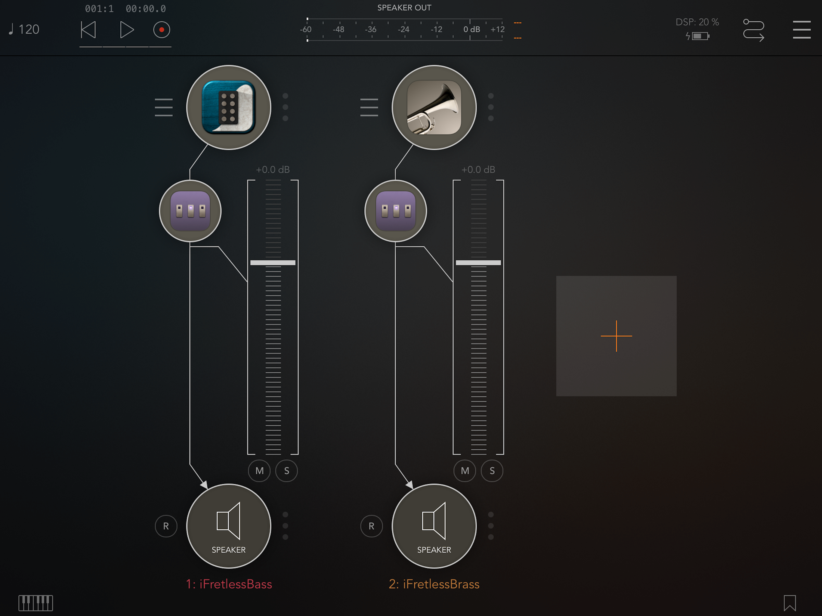Open the main hamburger menu
The image size is (822, 616).
pos(801,30)
